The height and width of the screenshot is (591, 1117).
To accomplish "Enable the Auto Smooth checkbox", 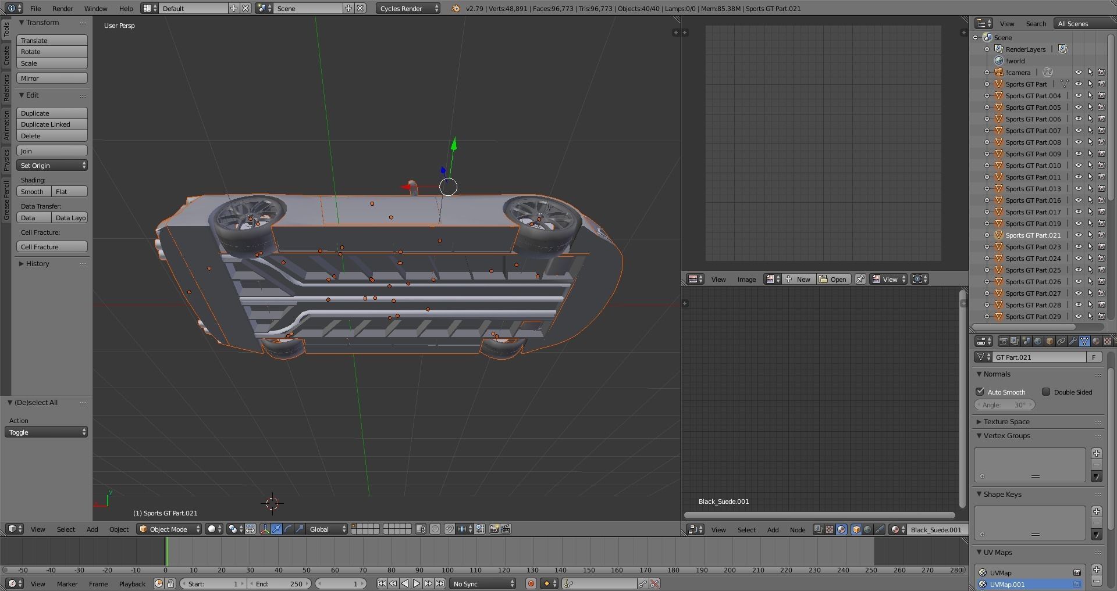I will [x=980, y=392].
